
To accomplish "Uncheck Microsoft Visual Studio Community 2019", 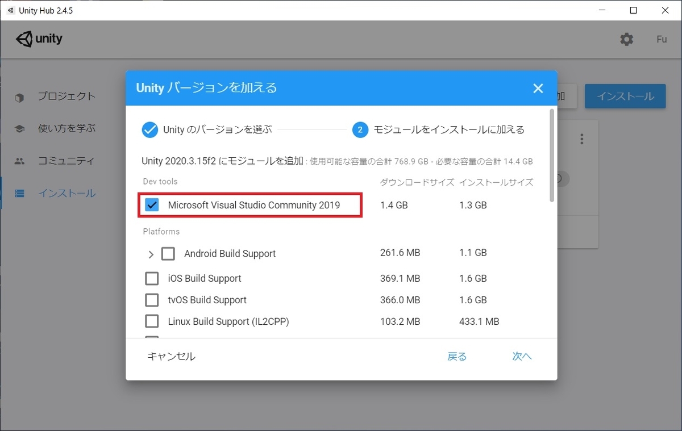I will (152, 205).
